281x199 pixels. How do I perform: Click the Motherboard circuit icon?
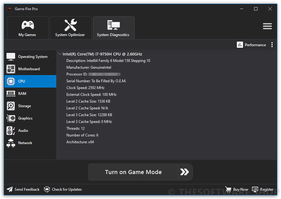pos(11,69)
